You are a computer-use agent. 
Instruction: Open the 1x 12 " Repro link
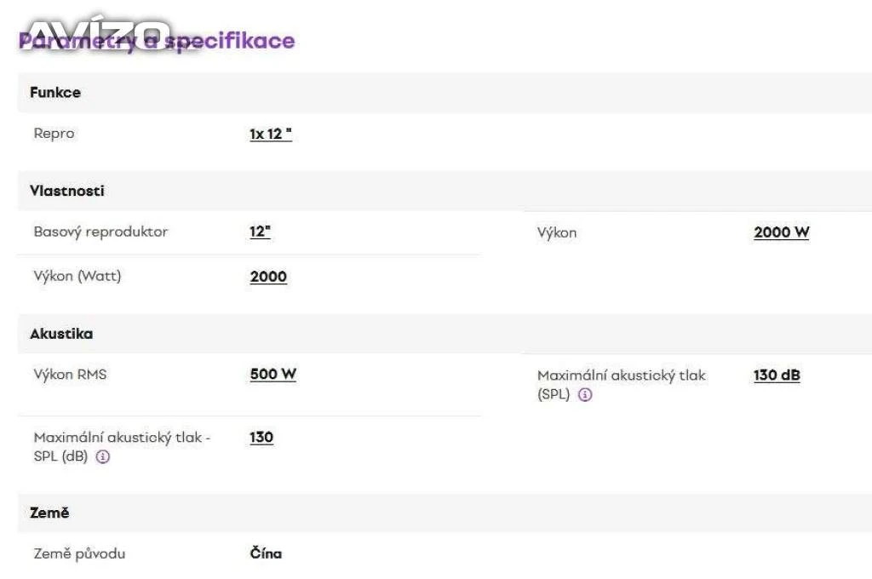click(271, 134)
